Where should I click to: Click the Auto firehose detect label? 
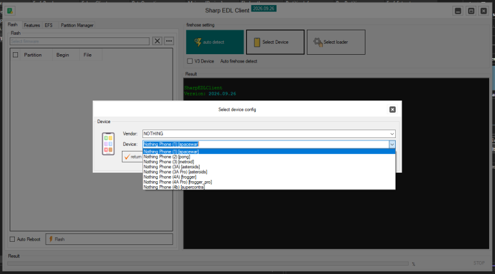point(238,61)
